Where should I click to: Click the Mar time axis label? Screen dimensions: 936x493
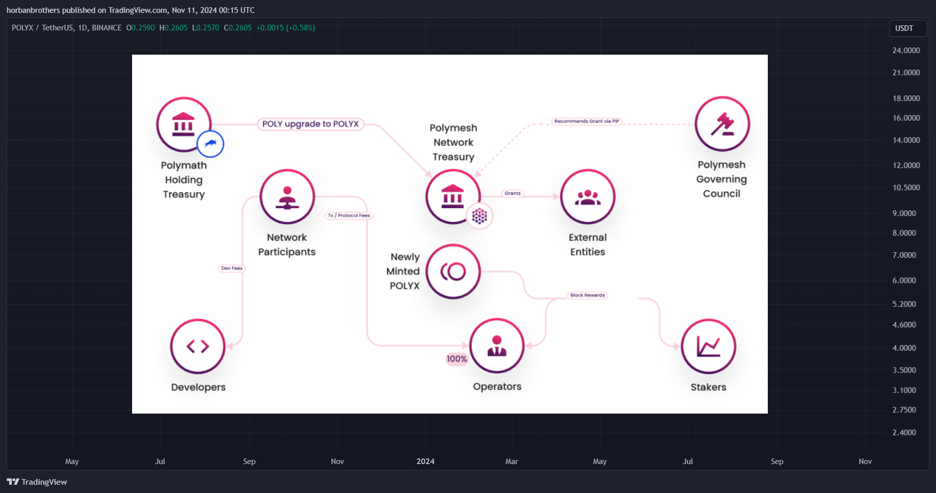pyautogui.click(x=511, y=462)
